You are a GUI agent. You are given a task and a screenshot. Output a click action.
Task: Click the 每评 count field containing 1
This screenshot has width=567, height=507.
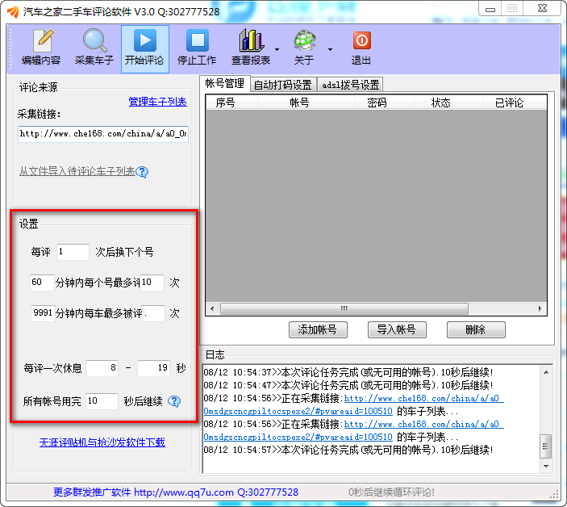(73, 252)
